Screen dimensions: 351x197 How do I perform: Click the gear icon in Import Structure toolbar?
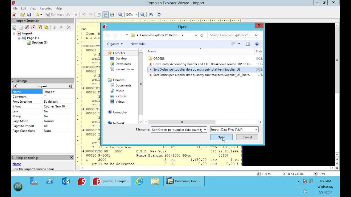(46, 27)
